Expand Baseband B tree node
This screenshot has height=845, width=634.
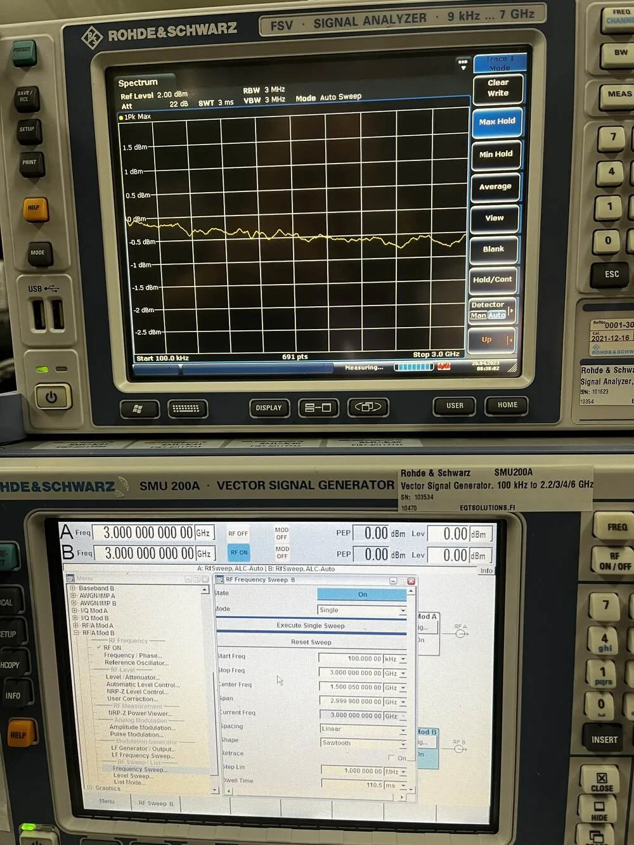coord(73,588)
